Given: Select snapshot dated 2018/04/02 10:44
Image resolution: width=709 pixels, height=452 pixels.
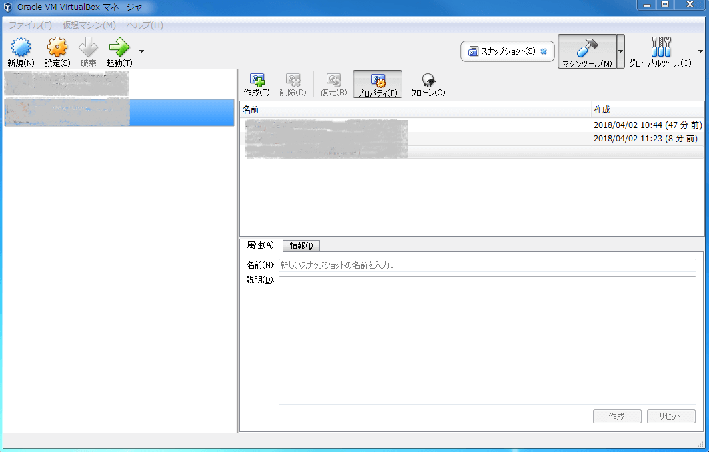Looking at the screenshot, I should click(472, 125).
